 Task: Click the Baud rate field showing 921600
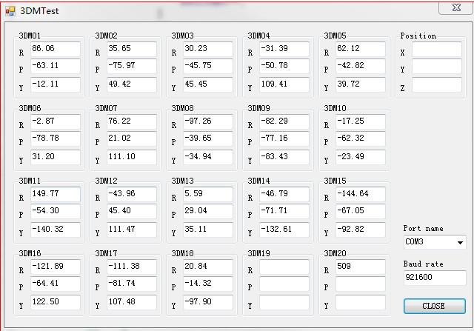click(435, 278)
